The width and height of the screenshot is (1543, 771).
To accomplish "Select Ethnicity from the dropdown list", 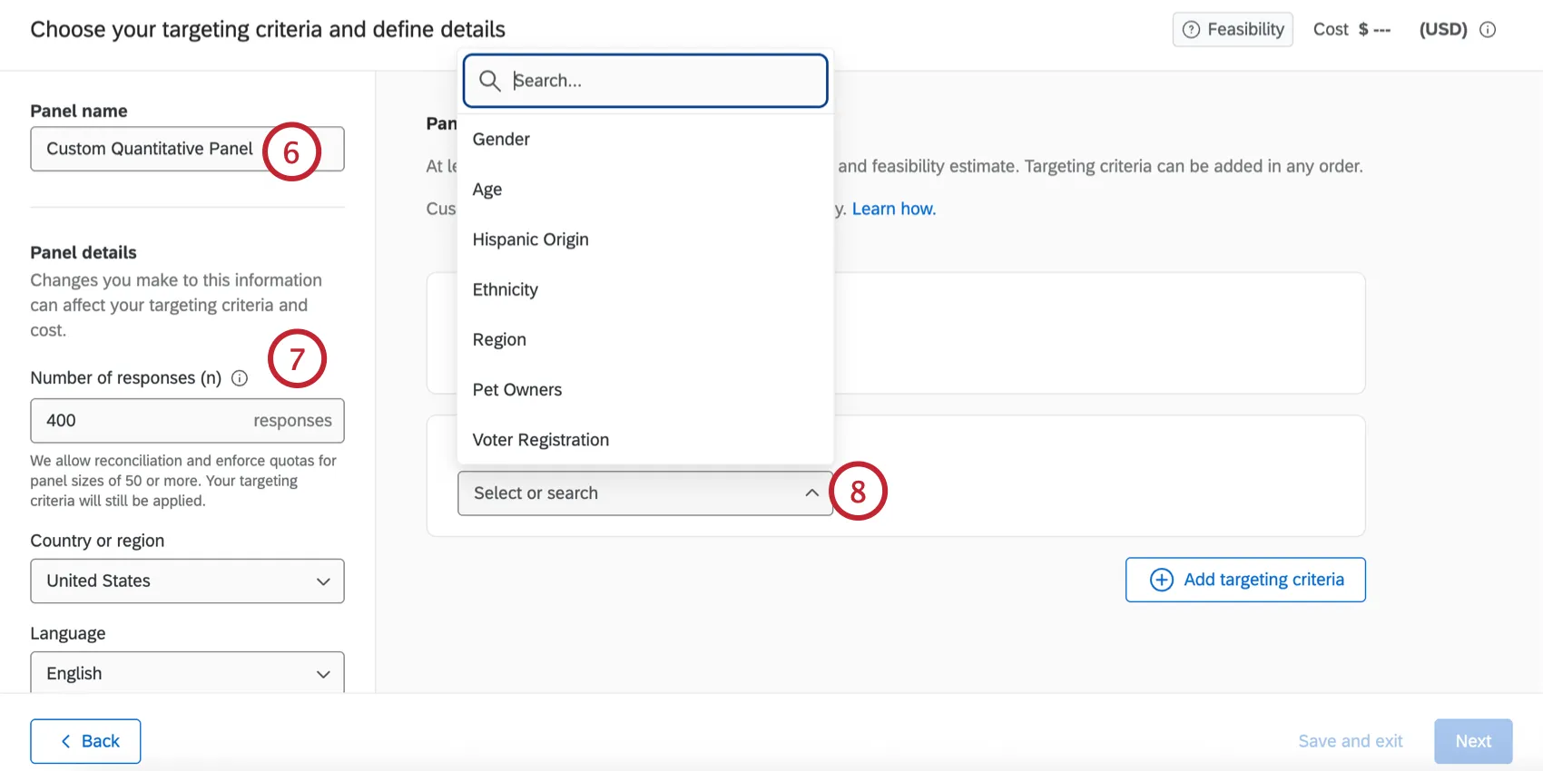I will [505, 289].
